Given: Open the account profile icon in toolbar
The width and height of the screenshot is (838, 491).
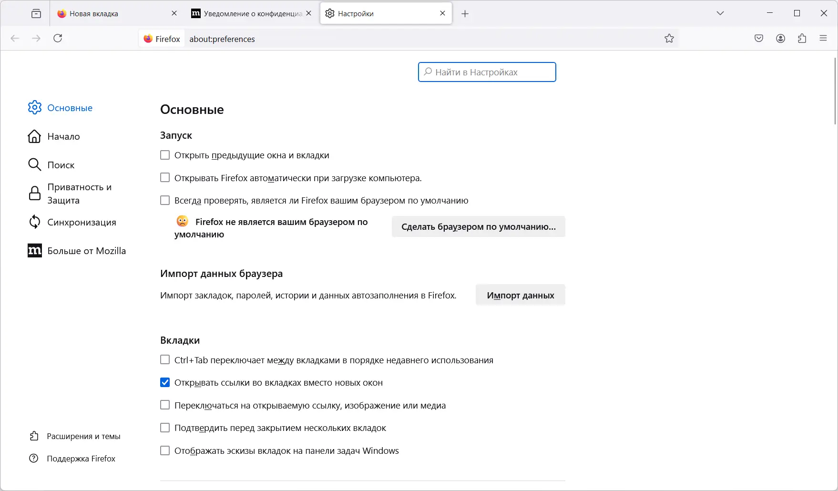Looking at the screenshot, I should point(781,38).
